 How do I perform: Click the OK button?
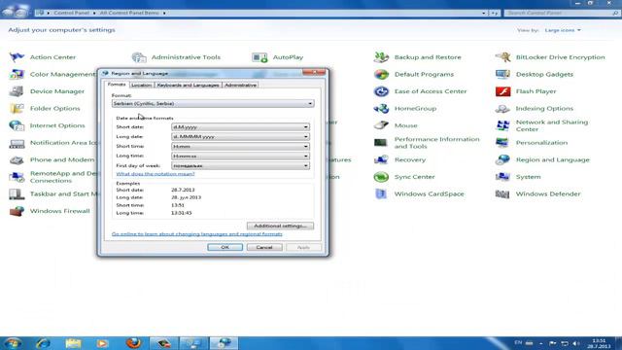click(225, 247)
